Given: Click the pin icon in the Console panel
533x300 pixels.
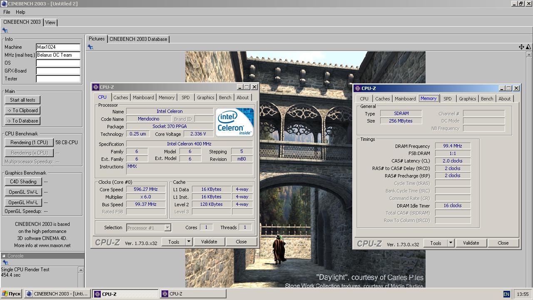Looking at the screenshot, I should 5,262.
